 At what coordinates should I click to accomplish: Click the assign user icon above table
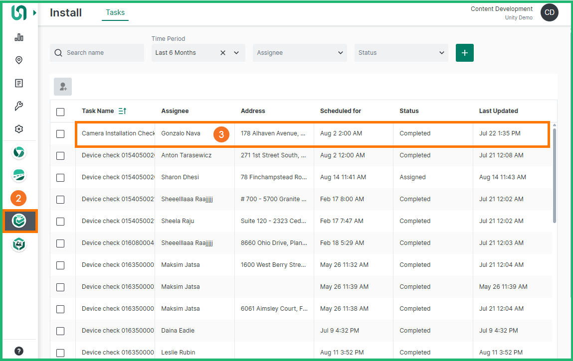(63, 87)
